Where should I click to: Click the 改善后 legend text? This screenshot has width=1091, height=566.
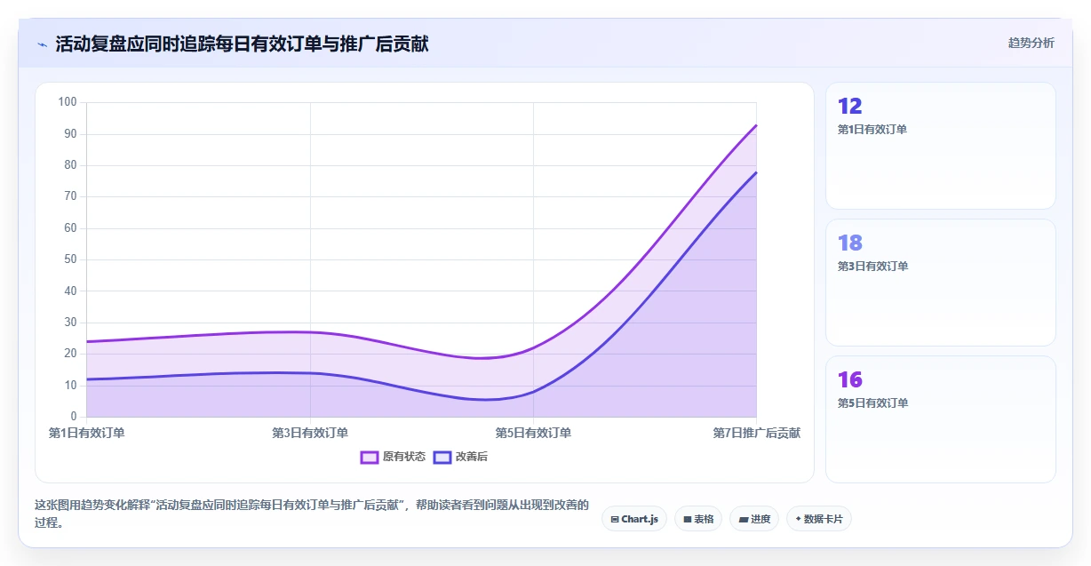(472, 457)
